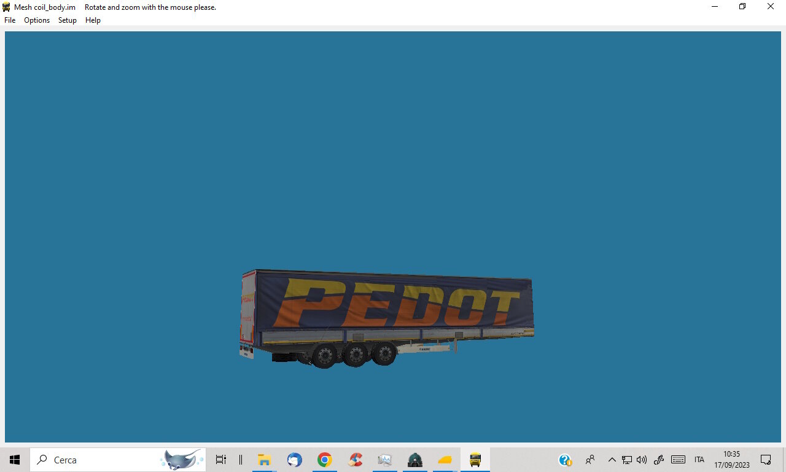This screenshot has width=786, height=472.
Task: Open the File menu
Action: (x=10, y=20)
